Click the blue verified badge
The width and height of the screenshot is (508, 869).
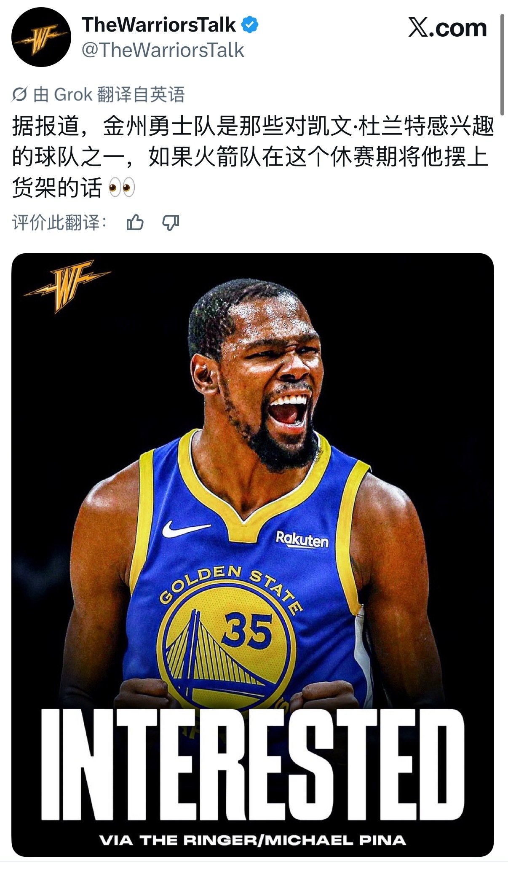pos(250,25)
